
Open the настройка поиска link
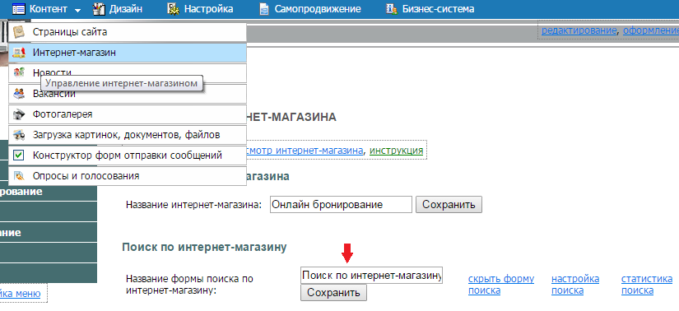click(575, 285)
